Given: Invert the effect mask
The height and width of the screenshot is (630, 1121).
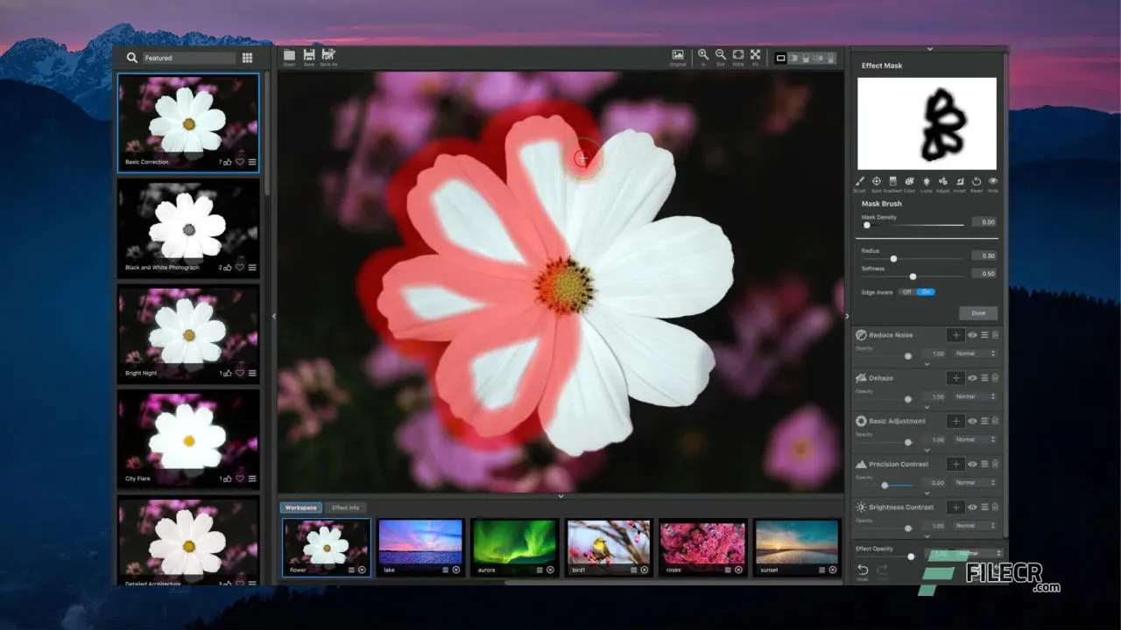Looking at the screenshot, I should tap(960, 181).
